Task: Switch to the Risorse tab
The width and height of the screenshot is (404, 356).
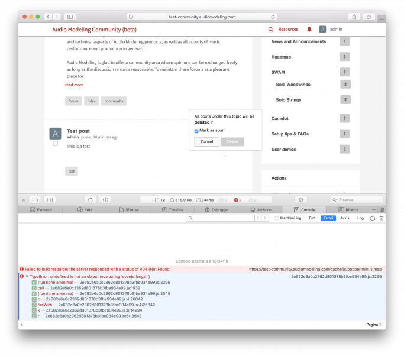Action: (129, 210)
